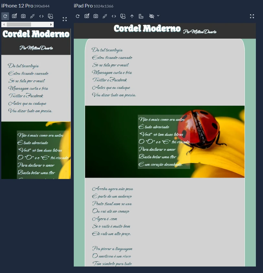
Task: Rotate the iPad Pro device orientation
Action: pos(123,16)
